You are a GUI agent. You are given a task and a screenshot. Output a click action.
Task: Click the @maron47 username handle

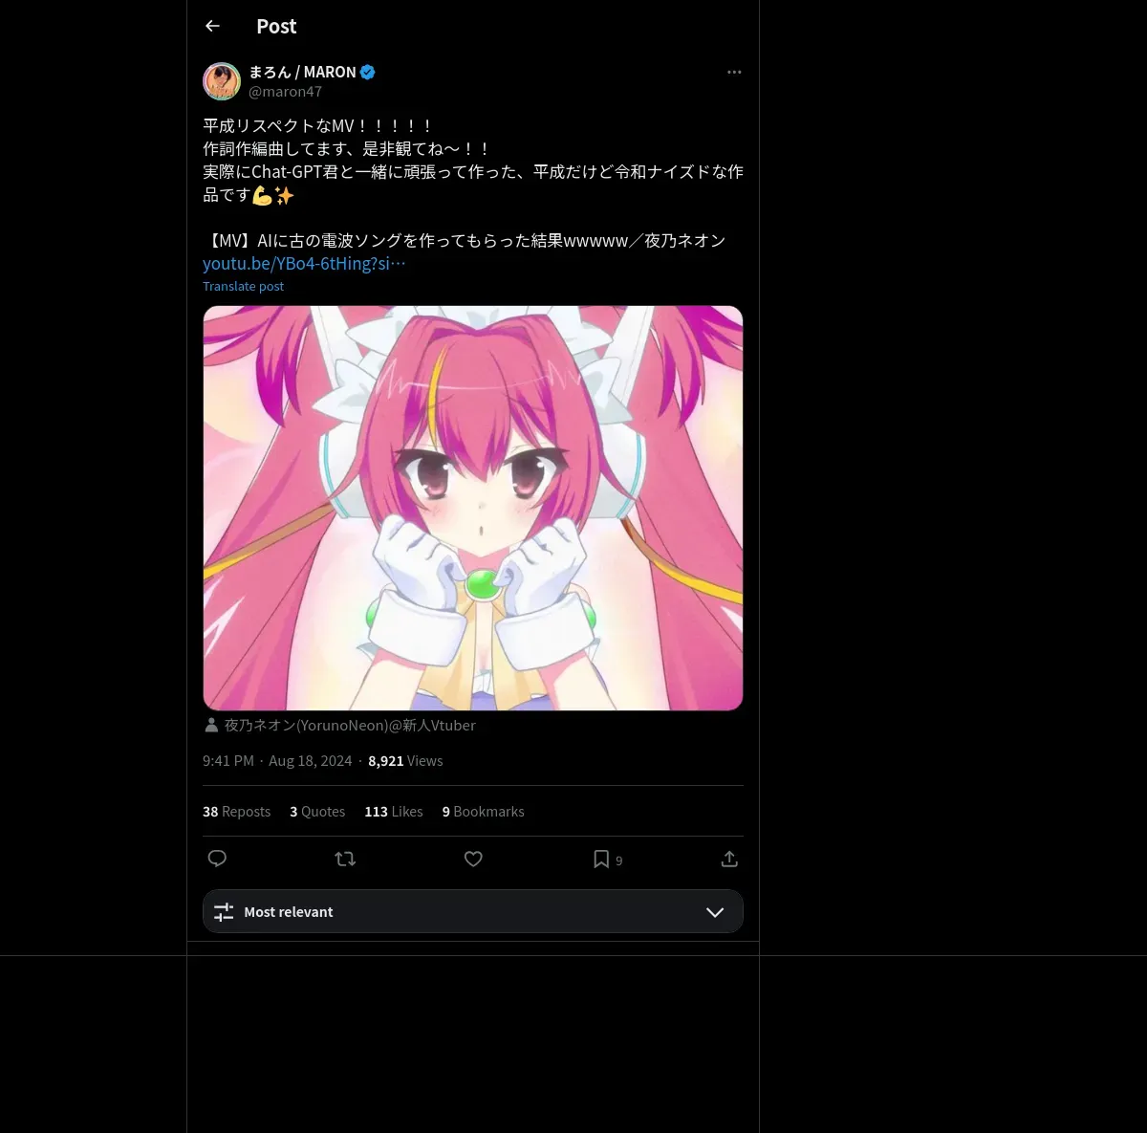pyautogui.click(x=285, y=92)
